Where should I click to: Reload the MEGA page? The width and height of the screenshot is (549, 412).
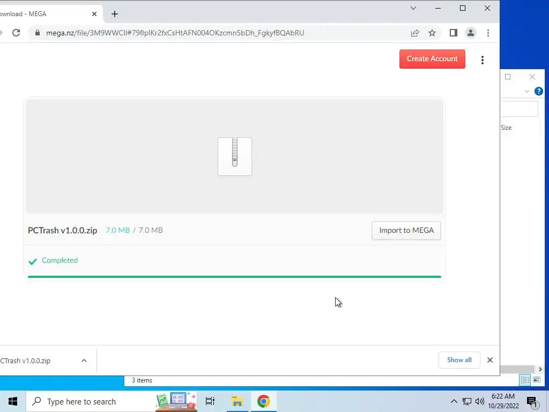pos(16,33)
